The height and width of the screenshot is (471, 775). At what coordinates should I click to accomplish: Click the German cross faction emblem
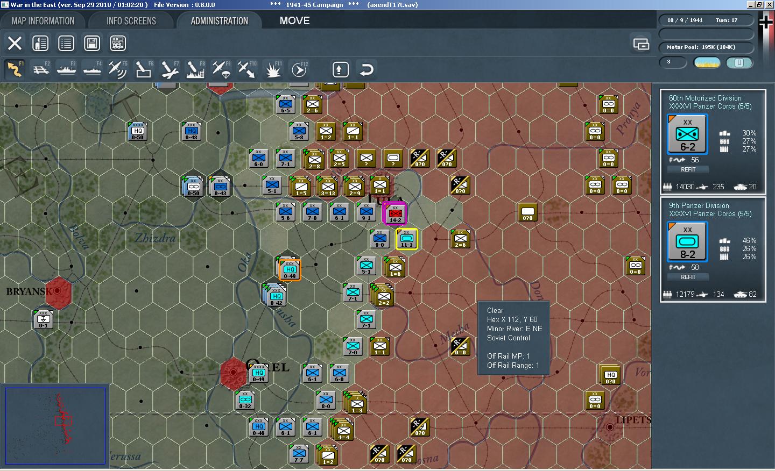pyautogui.click(x=766, y=22)
